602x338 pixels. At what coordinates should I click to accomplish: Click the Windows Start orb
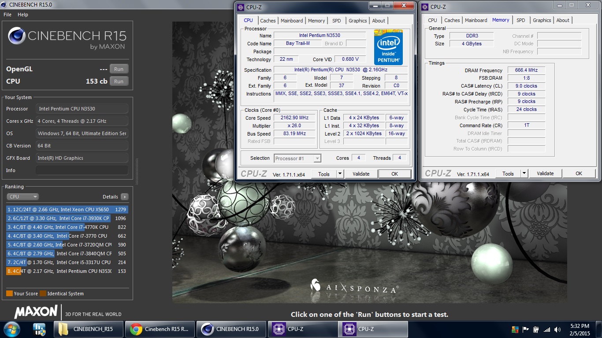(x=11, y=329)
